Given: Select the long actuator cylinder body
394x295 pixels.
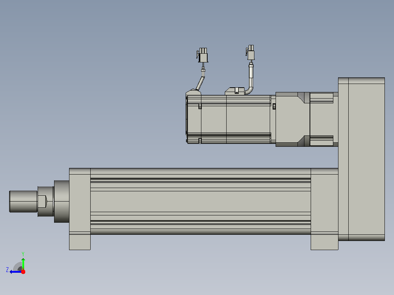Looking at the screenshot, I should pos(201,202).
